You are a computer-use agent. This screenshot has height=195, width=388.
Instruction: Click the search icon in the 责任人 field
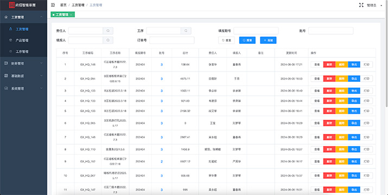click(x=108, y=31)
